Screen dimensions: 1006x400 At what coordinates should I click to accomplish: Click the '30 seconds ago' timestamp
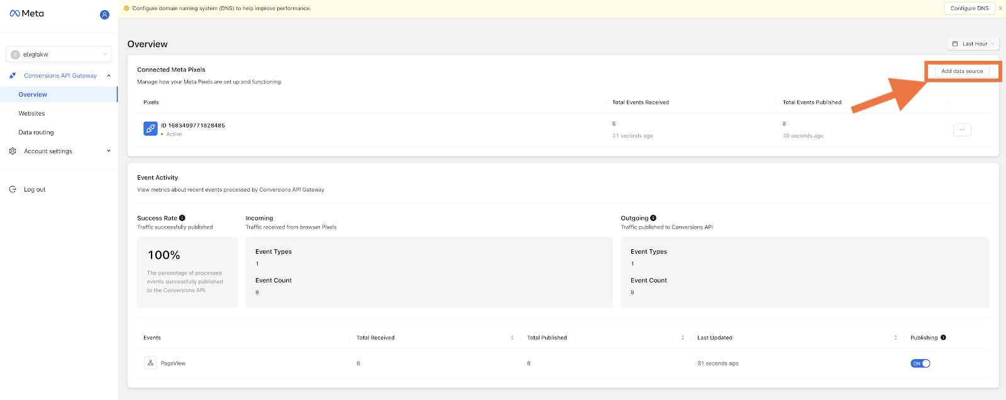click(803, 136)
